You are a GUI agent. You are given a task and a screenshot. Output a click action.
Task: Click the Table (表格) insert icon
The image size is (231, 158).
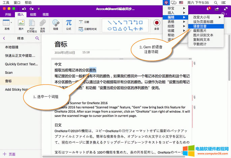pyautogui.click(x=6, y=23)
